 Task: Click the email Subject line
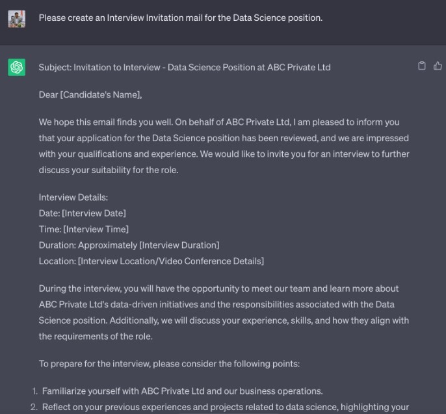(x=184, y=67)
